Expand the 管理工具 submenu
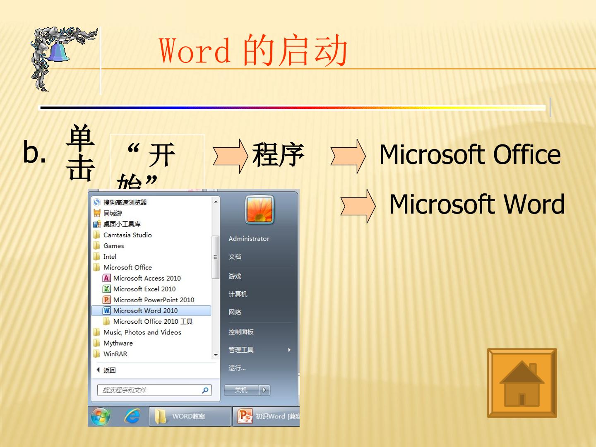The image size is (596, 447). click(x=260, y=350)
